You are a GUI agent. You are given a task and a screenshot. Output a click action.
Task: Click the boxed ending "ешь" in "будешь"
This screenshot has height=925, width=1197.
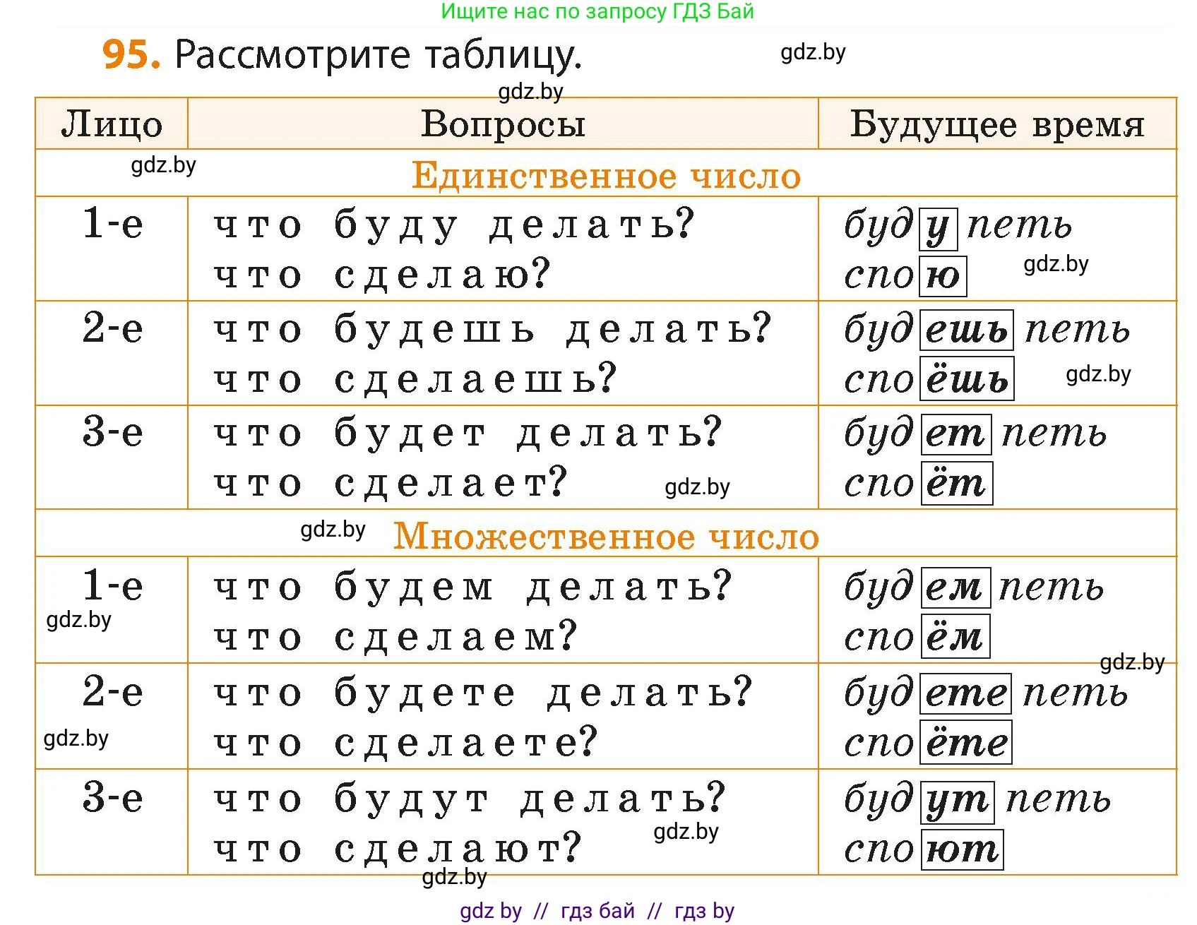coord(966,328)
